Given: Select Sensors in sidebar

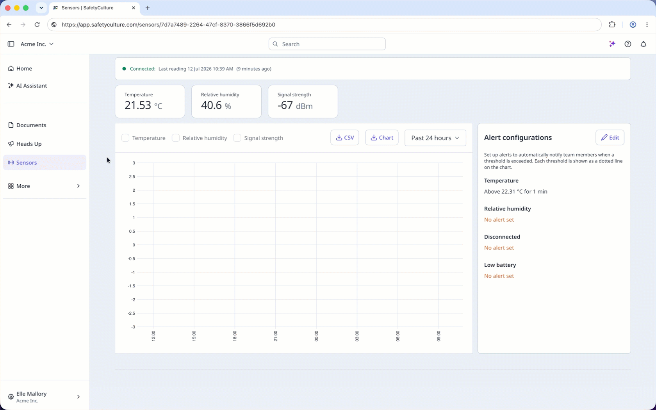Looking at the screenshot, I should [x=45, y=162].
